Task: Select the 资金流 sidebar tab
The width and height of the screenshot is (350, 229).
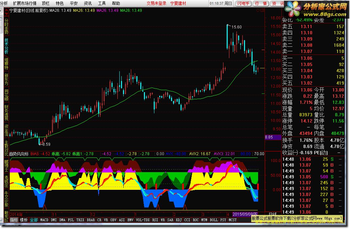Action: [x=6, y=130]
